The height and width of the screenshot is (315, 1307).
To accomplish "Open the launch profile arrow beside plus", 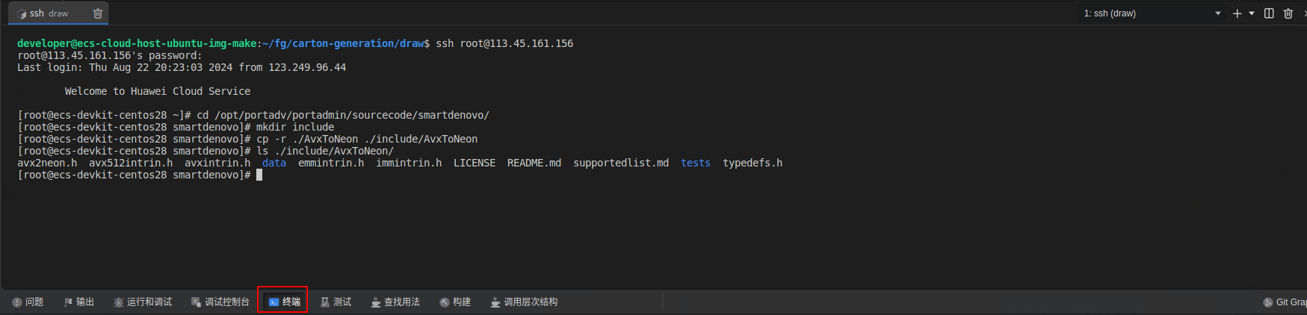I will tap(1252, 13).
